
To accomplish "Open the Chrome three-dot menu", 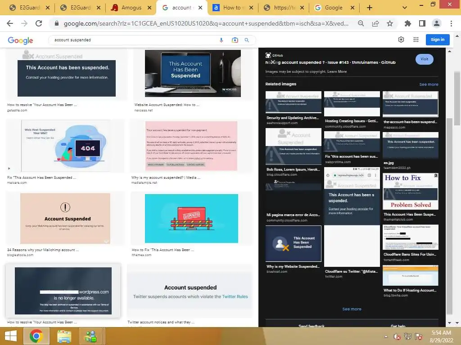I will click(451, 23).
